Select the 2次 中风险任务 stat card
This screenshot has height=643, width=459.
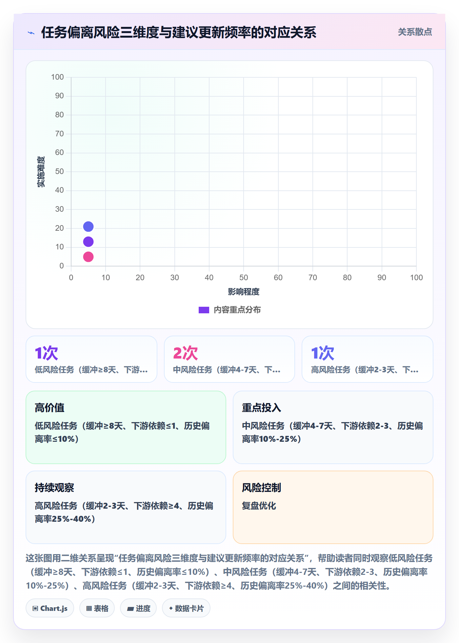229,359
